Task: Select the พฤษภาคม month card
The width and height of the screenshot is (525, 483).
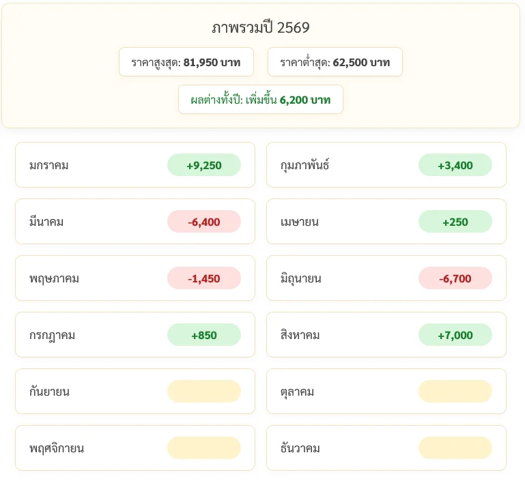Action: (135, 278)
